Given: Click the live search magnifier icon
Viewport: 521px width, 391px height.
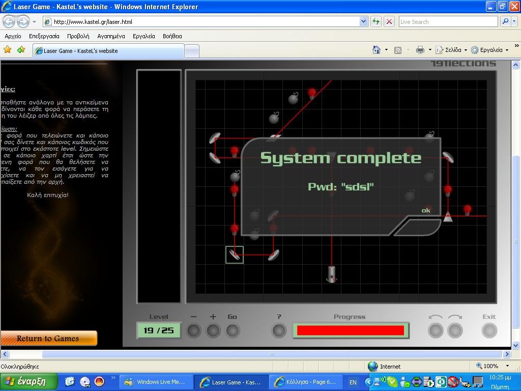Looking at the screenshot, I should point(505,21).
